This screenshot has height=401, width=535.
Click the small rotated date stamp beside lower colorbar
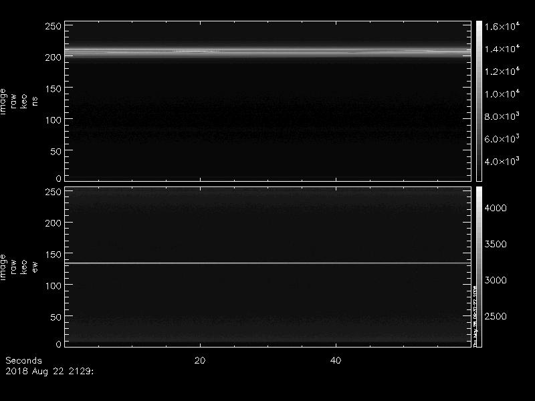475,315
